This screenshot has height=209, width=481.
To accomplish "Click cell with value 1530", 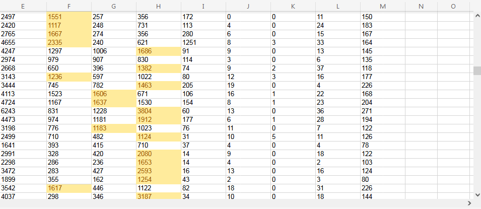I will coord(159,103).
